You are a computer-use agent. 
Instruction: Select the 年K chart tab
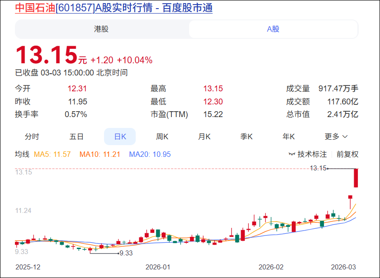pos(289,137)
